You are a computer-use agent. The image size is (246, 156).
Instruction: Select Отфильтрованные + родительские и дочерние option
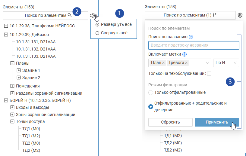coord(151,107)
